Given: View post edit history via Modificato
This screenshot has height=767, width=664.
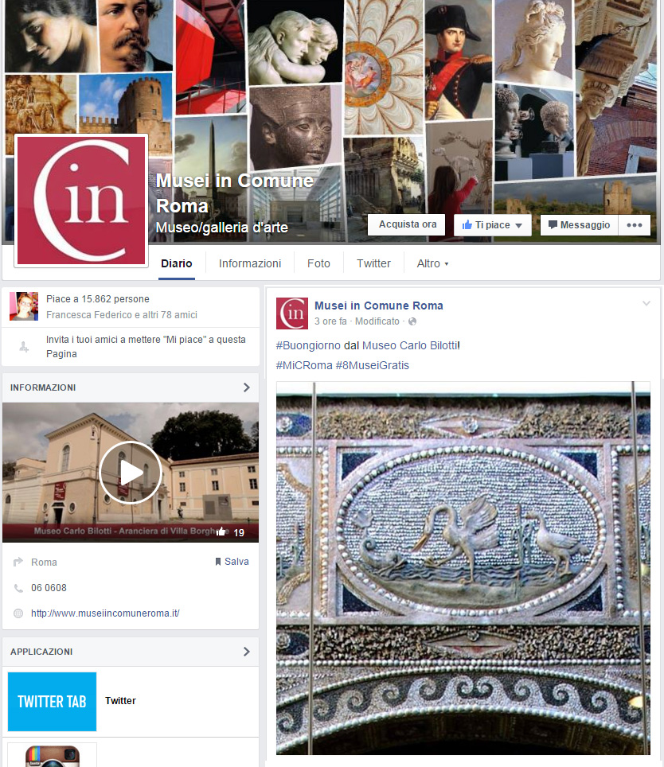Looking at the screenshot, I should pos(377,321).
